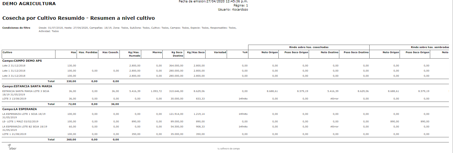Click the 130,00 Has value for Lote 2
The height and width of the screenshot is (153, 453).
[72, 65]
